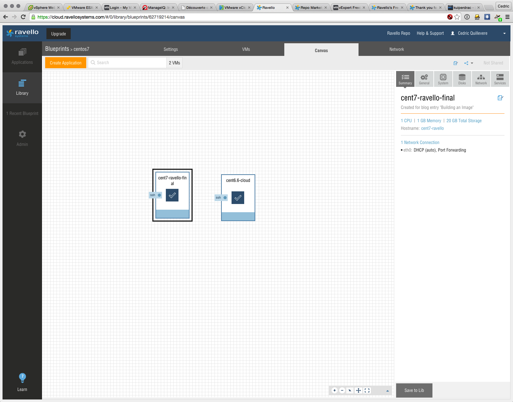
Task: Activate the pointer selection tool
Action: (350, 390)
